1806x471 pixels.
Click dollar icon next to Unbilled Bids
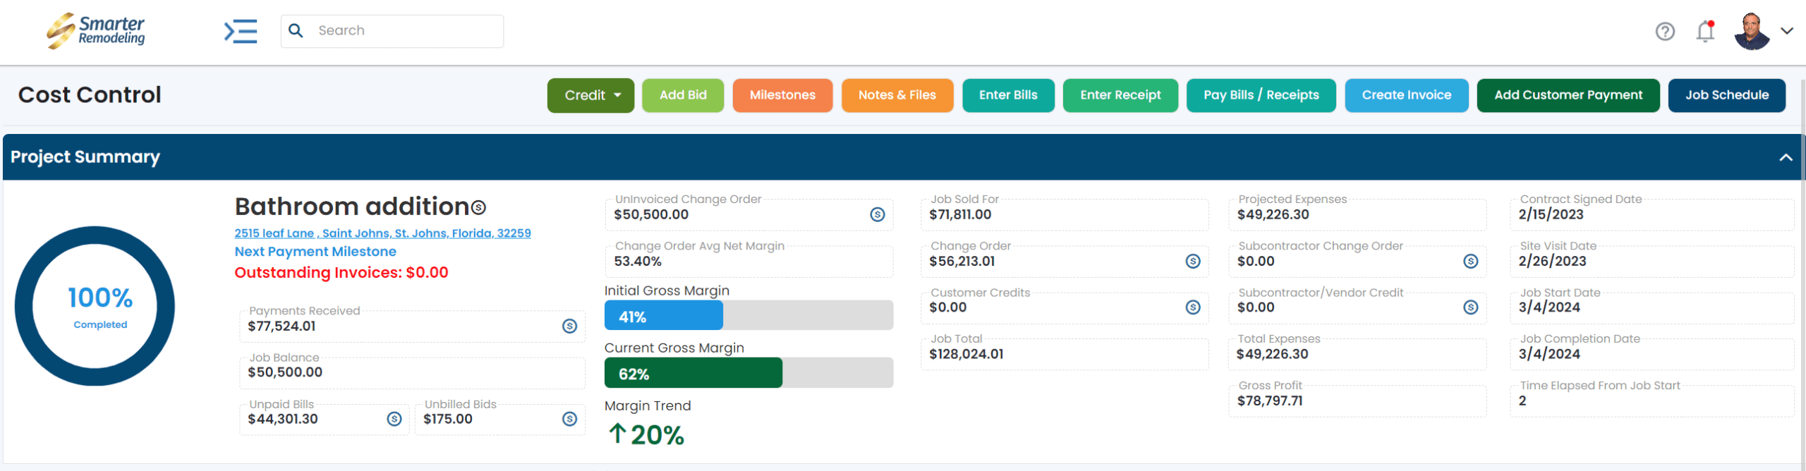click(569, 419)
